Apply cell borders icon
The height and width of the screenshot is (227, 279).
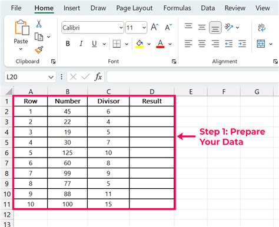point(117,44)
